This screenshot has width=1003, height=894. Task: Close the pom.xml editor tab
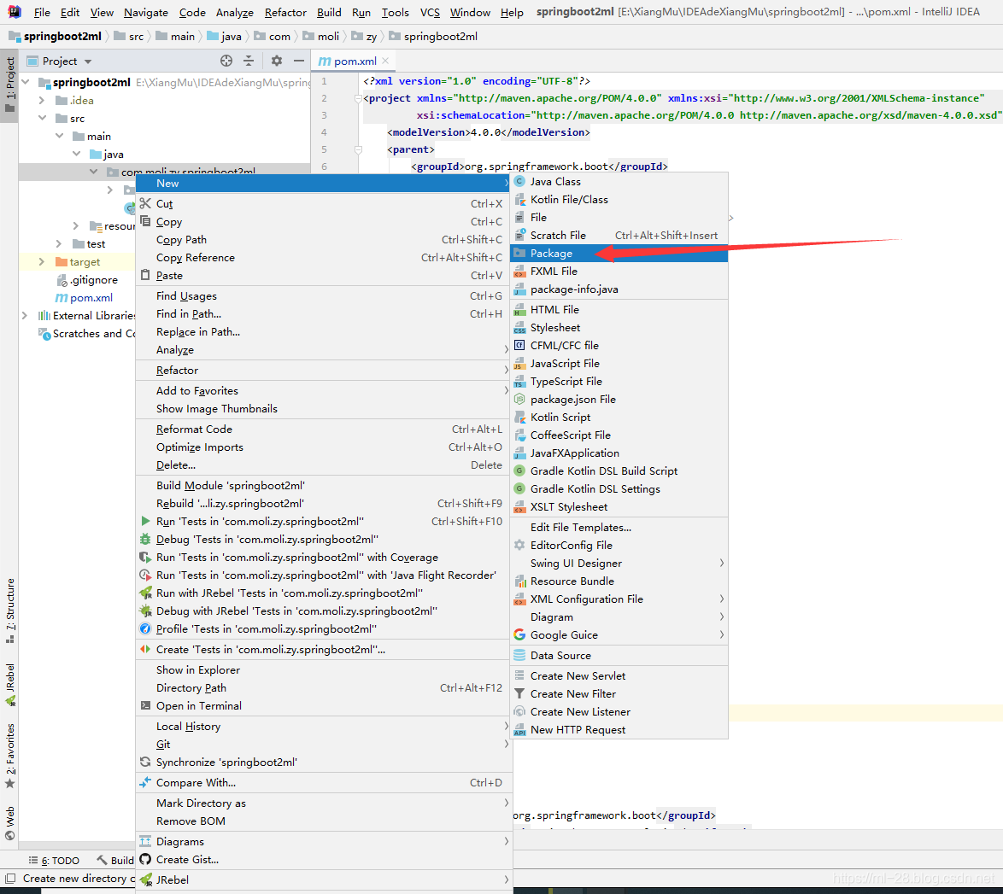coord(385,61)
